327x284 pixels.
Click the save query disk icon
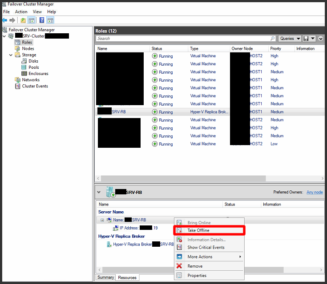tap(306, 39)
